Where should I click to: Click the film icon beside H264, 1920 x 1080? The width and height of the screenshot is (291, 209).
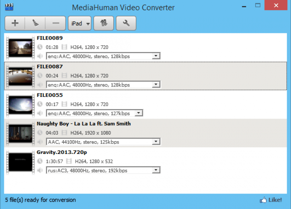(x=64, y=133)
